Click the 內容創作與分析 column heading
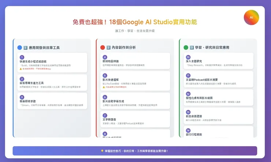This screenshot has width=271, height=162. pos(124,47)
